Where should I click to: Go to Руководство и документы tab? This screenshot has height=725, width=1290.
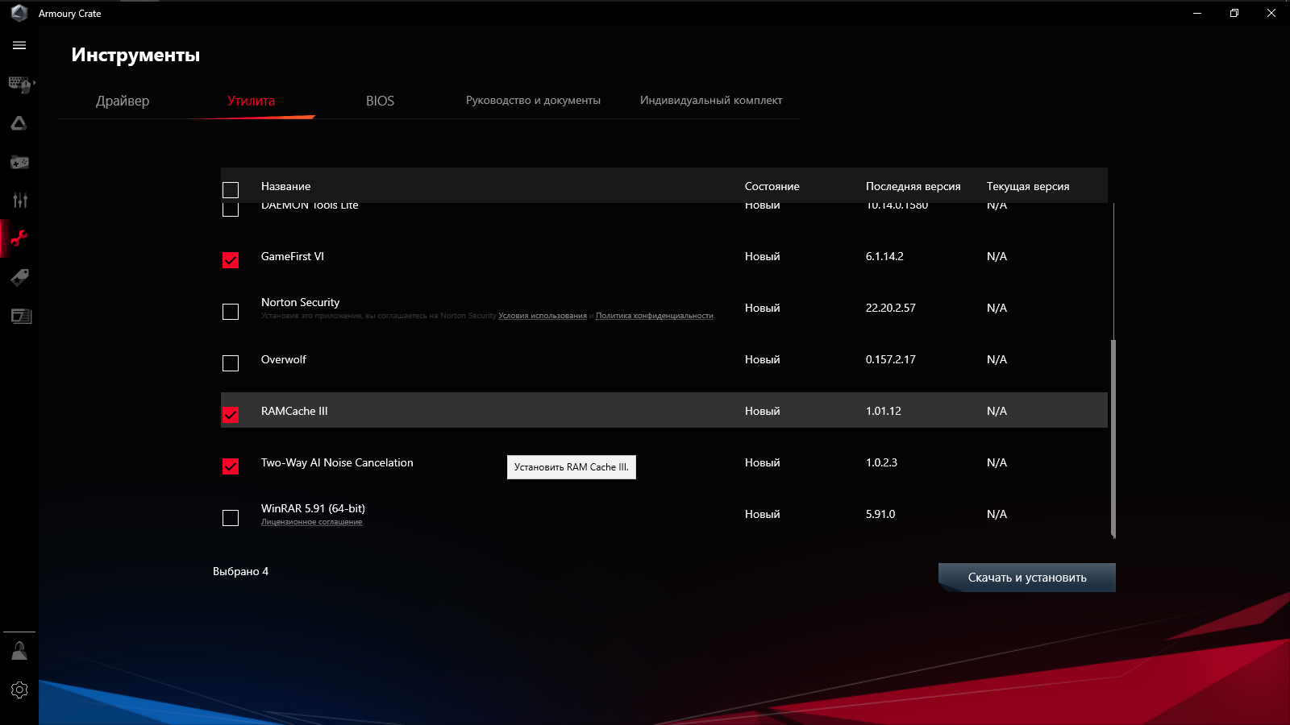[533, 101]
